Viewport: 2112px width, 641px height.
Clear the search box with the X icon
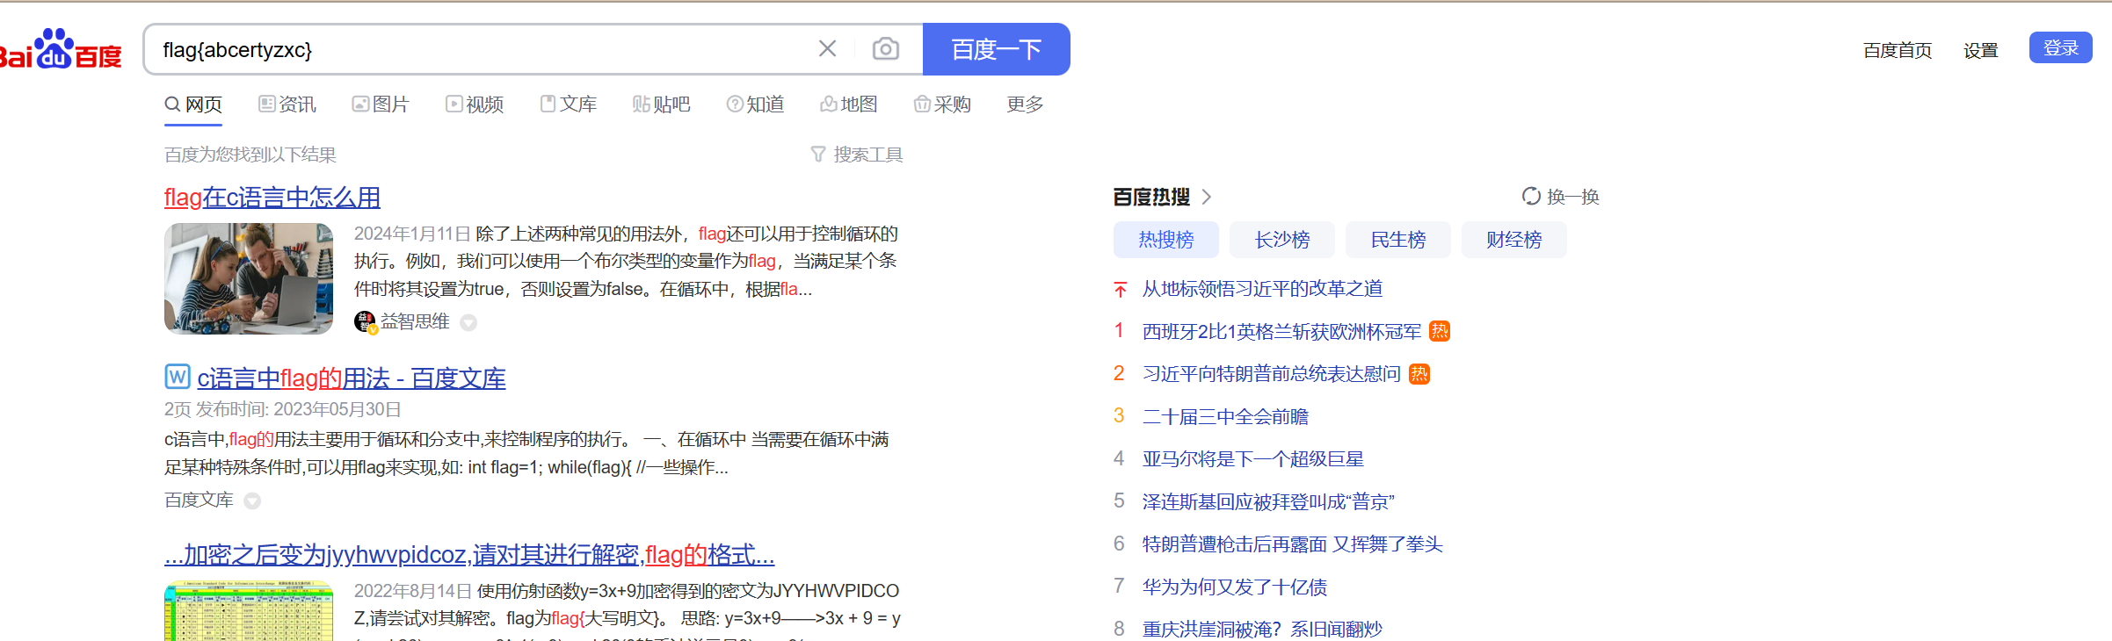click(827, 48)
